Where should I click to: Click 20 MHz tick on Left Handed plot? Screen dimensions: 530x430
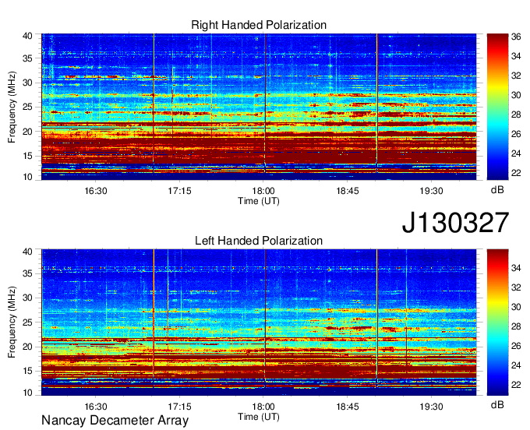click(x=27, y=347)
